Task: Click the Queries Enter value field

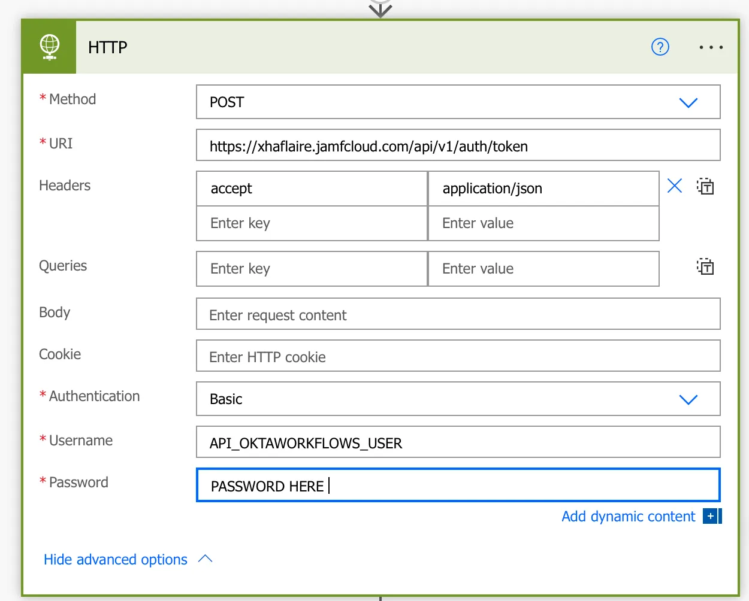Action: coord(543,268)
